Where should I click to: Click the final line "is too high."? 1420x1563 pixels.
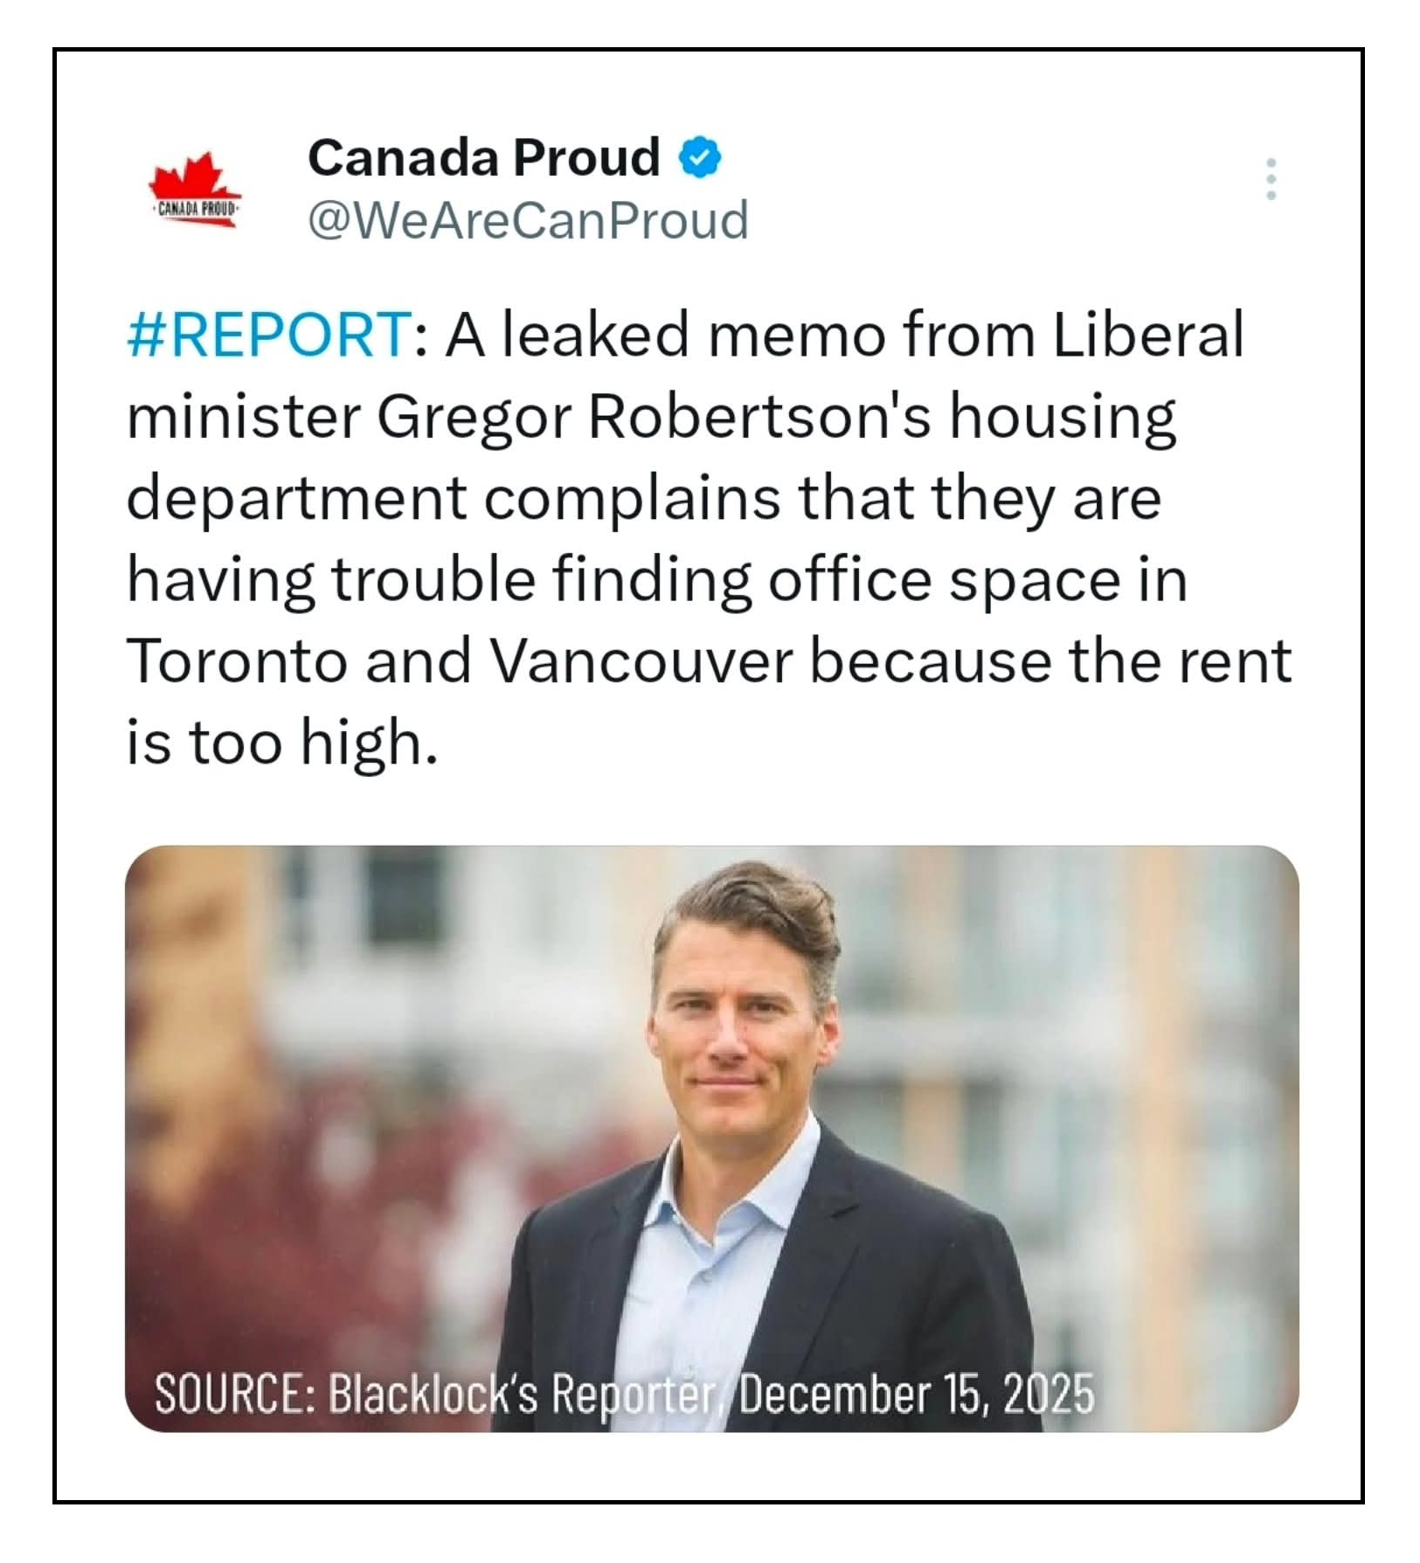pos(281,743)
